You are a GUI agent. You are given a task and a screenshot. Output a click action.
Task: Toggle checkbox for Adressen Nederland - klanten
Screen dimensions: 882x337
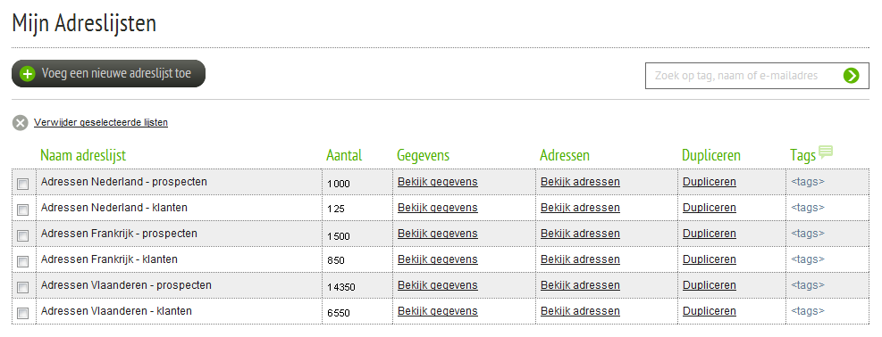[23, 210]
